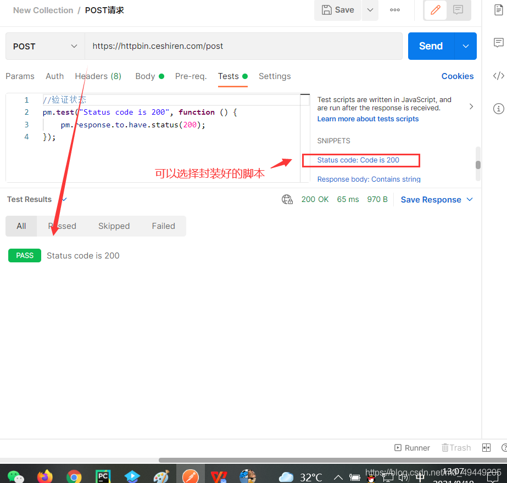Open the blue bird app in taskbar
The width and height of the screenshot is (507, 483).
[x=132, y=476]
